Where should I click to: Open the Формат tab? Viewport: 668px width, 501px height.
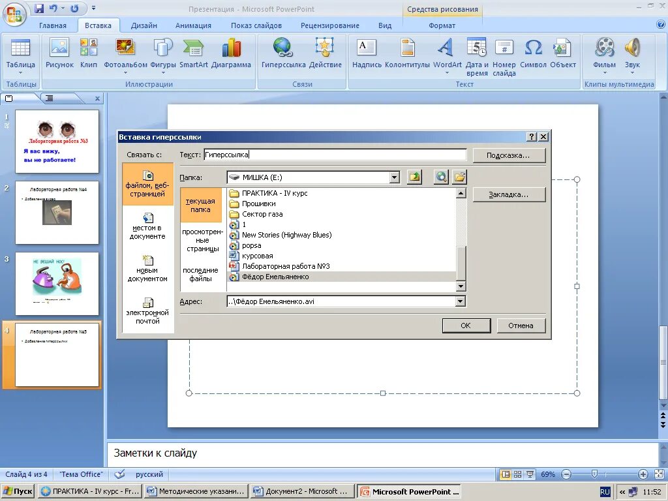tap(442, 25)
